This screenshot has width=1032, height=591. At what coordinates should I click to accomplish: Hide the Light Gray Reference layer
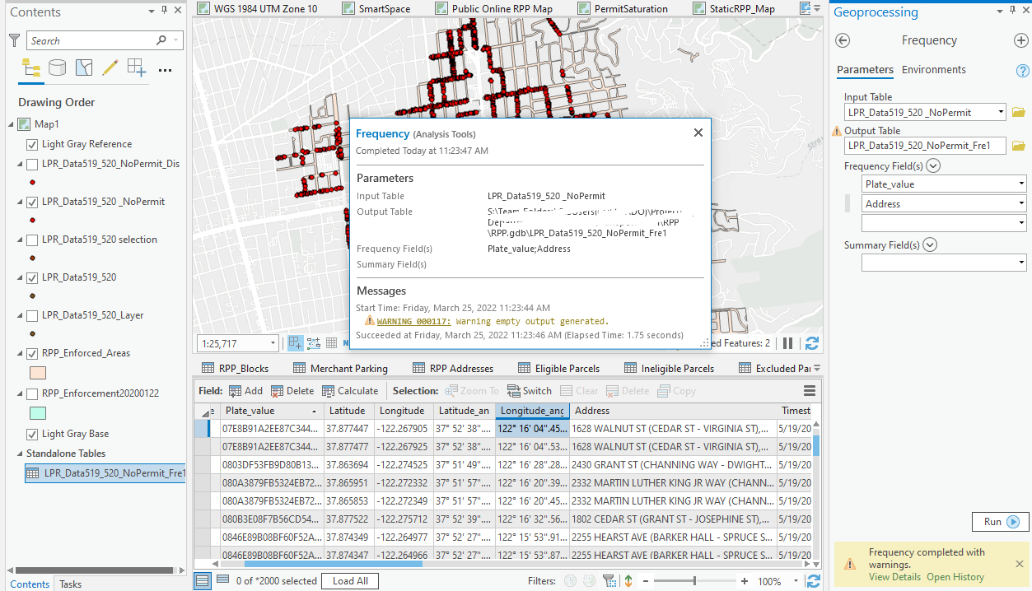point(33,143)
